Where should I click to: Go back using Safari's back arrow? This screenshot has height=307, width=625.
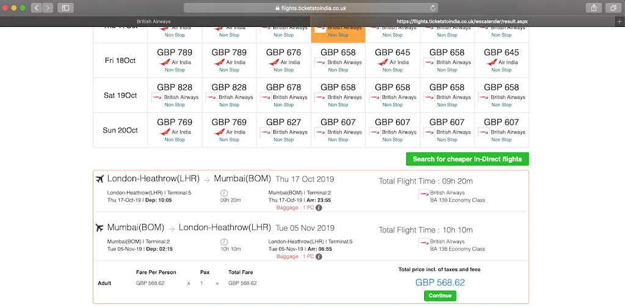click(x=36, y=7)
